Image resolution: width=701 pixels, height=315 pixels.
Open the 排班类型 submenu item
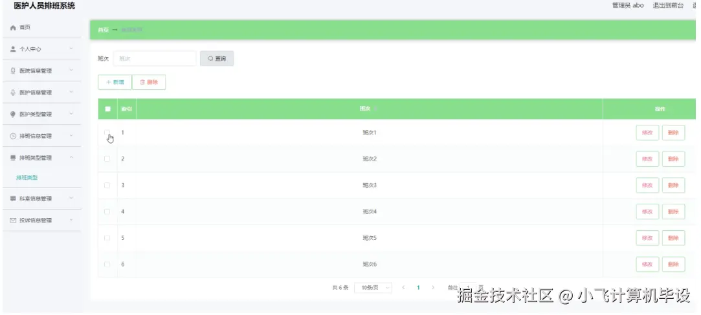[27, 178]
